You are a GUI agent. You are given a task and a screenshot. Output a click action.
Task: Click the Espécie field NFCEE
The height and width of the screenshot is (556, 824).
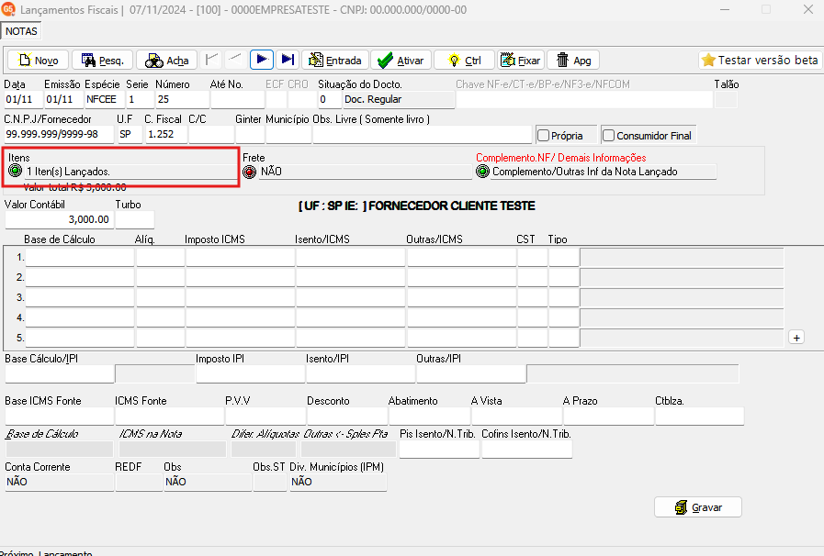tap(105, 99)
